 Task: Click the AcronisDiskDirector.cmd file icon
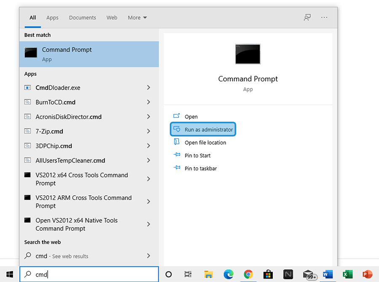pyautogui.click(x=27, y=117)
